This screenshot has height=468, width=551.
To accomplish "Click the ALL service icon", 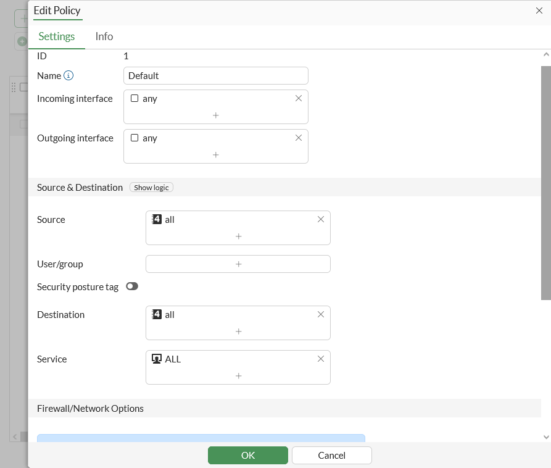I will click(157, 359).
